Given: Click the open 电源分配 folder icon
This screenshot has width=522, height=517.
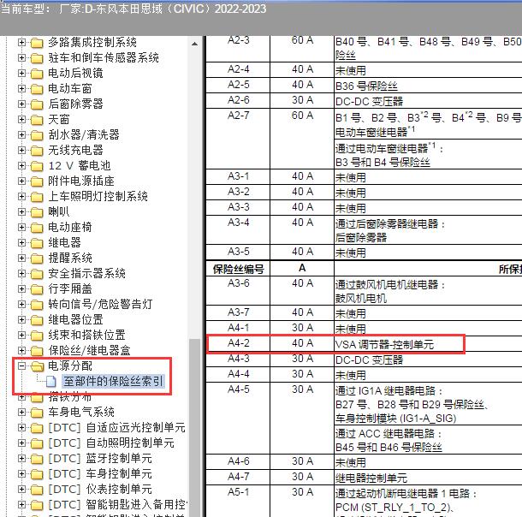Looking at the screenshot, I should [38, 366].
